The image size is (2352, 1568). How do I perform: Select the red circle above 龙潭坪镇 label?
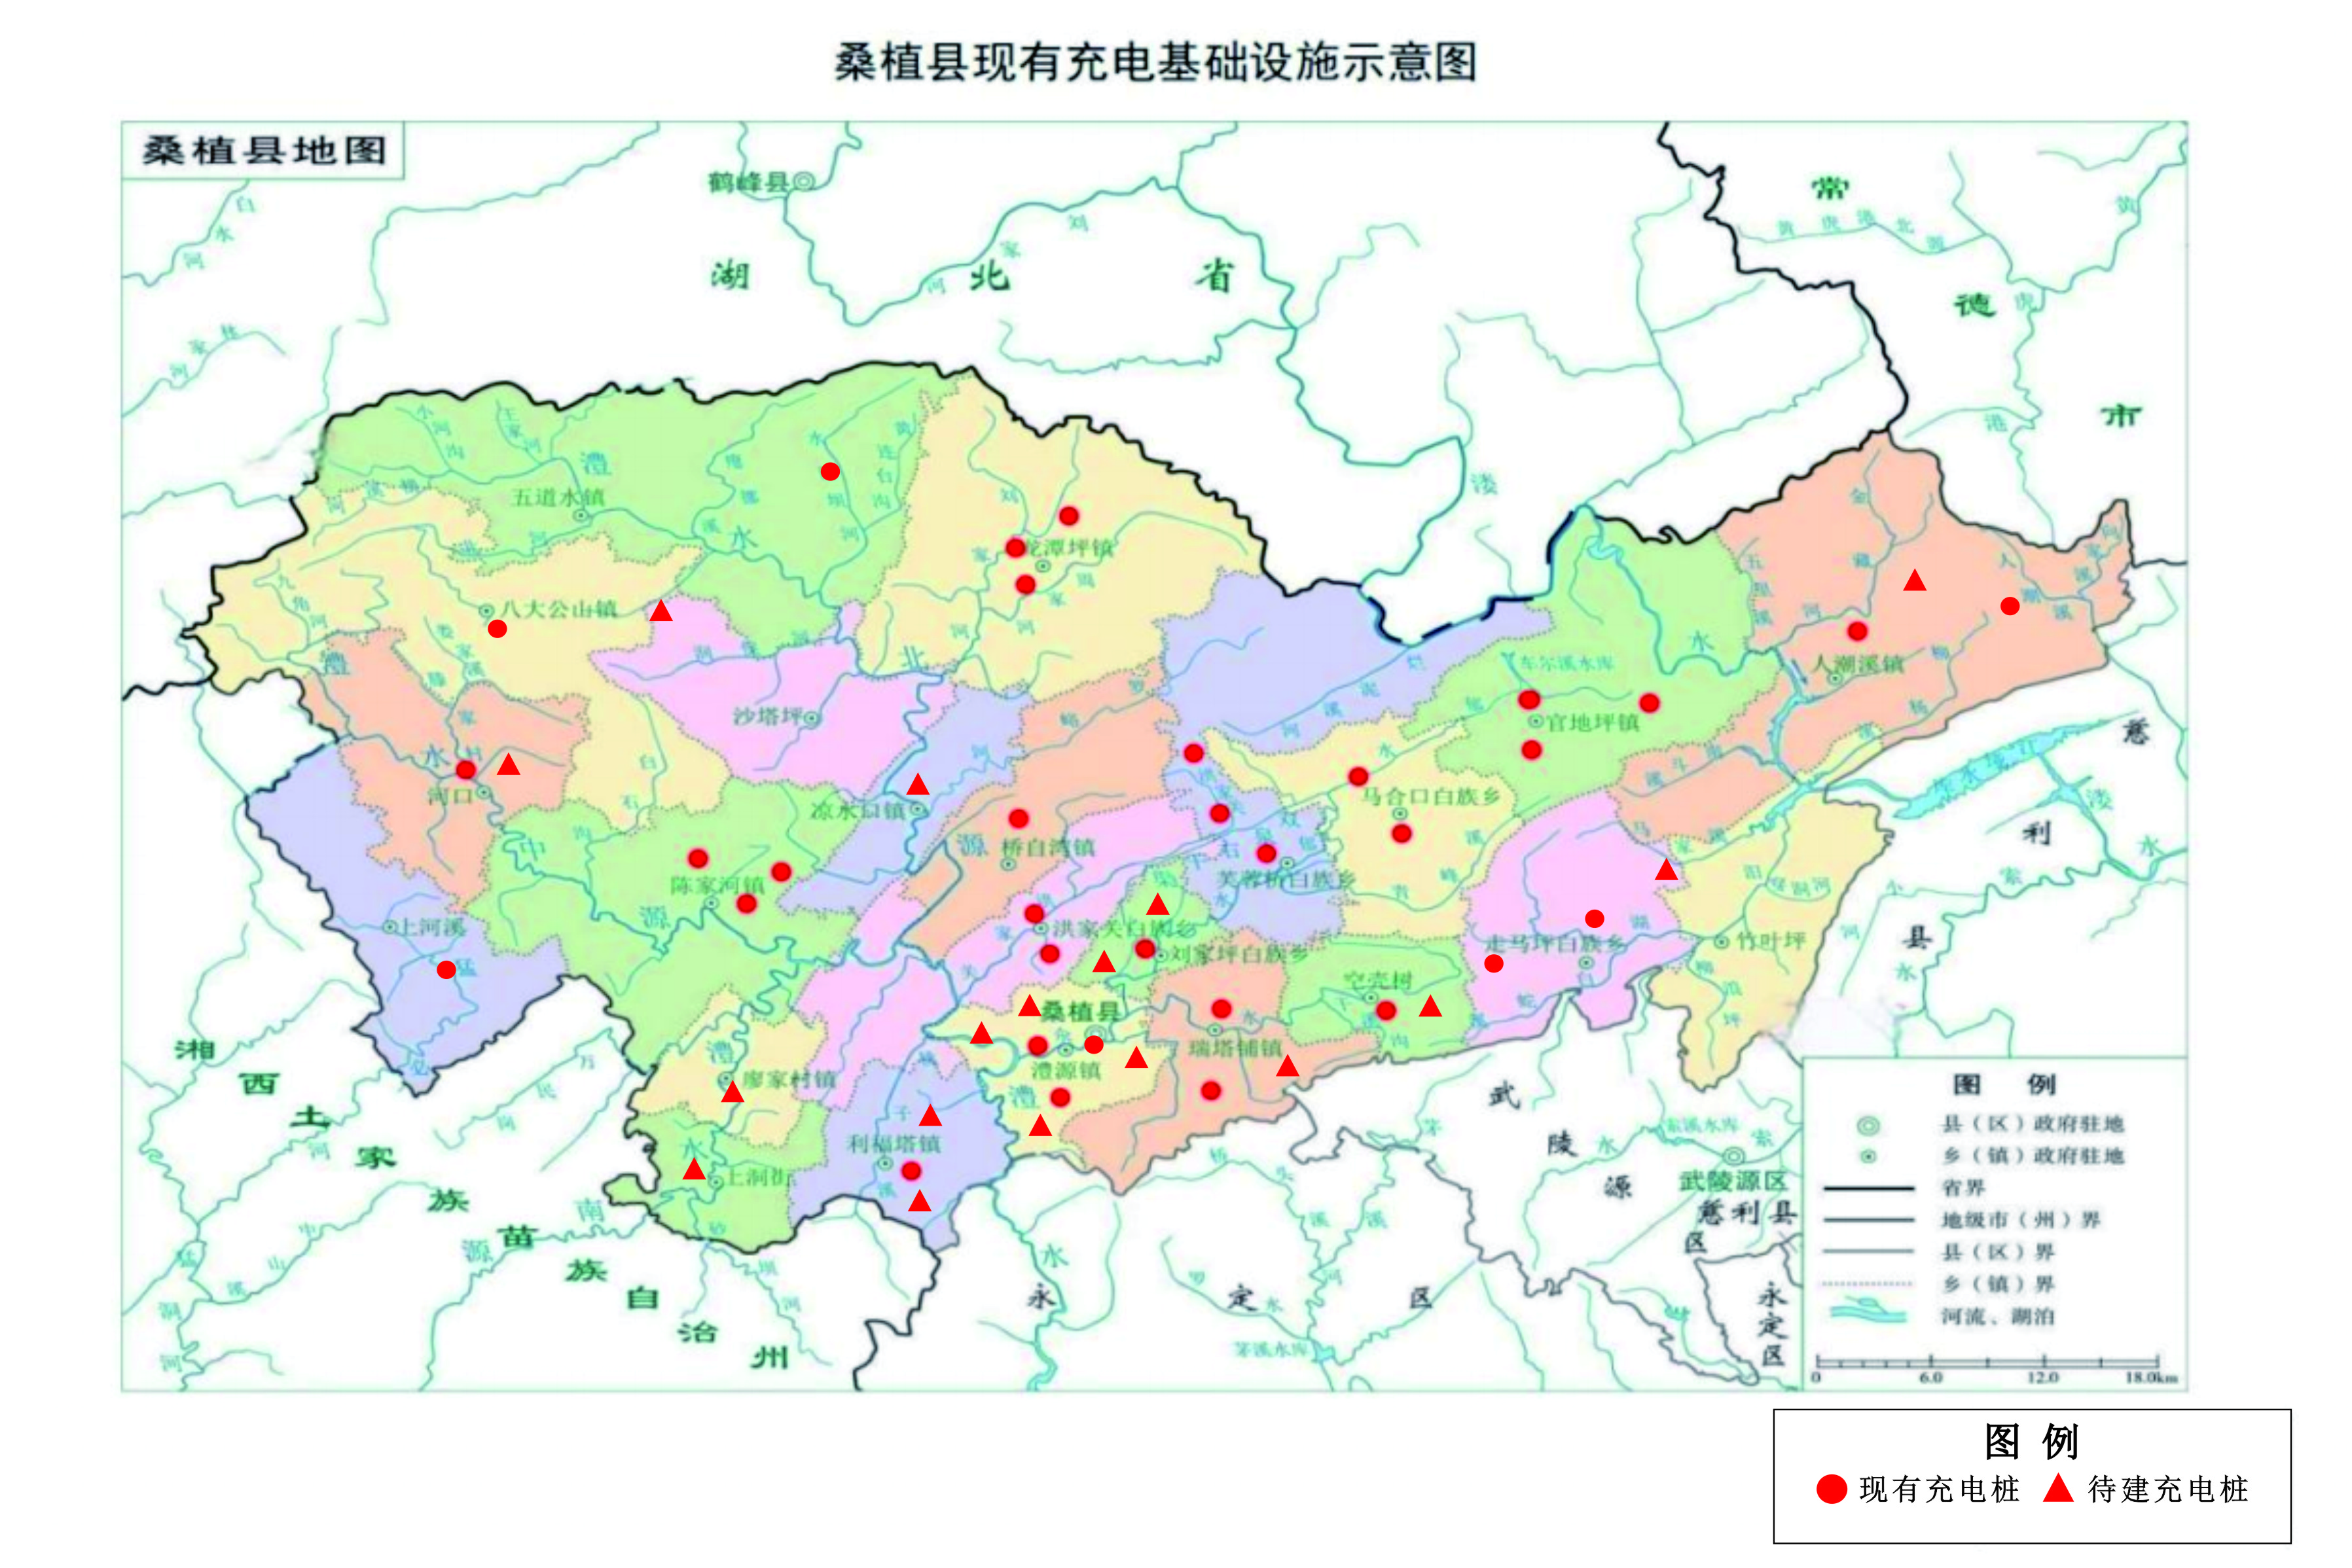coord(1069,516)
